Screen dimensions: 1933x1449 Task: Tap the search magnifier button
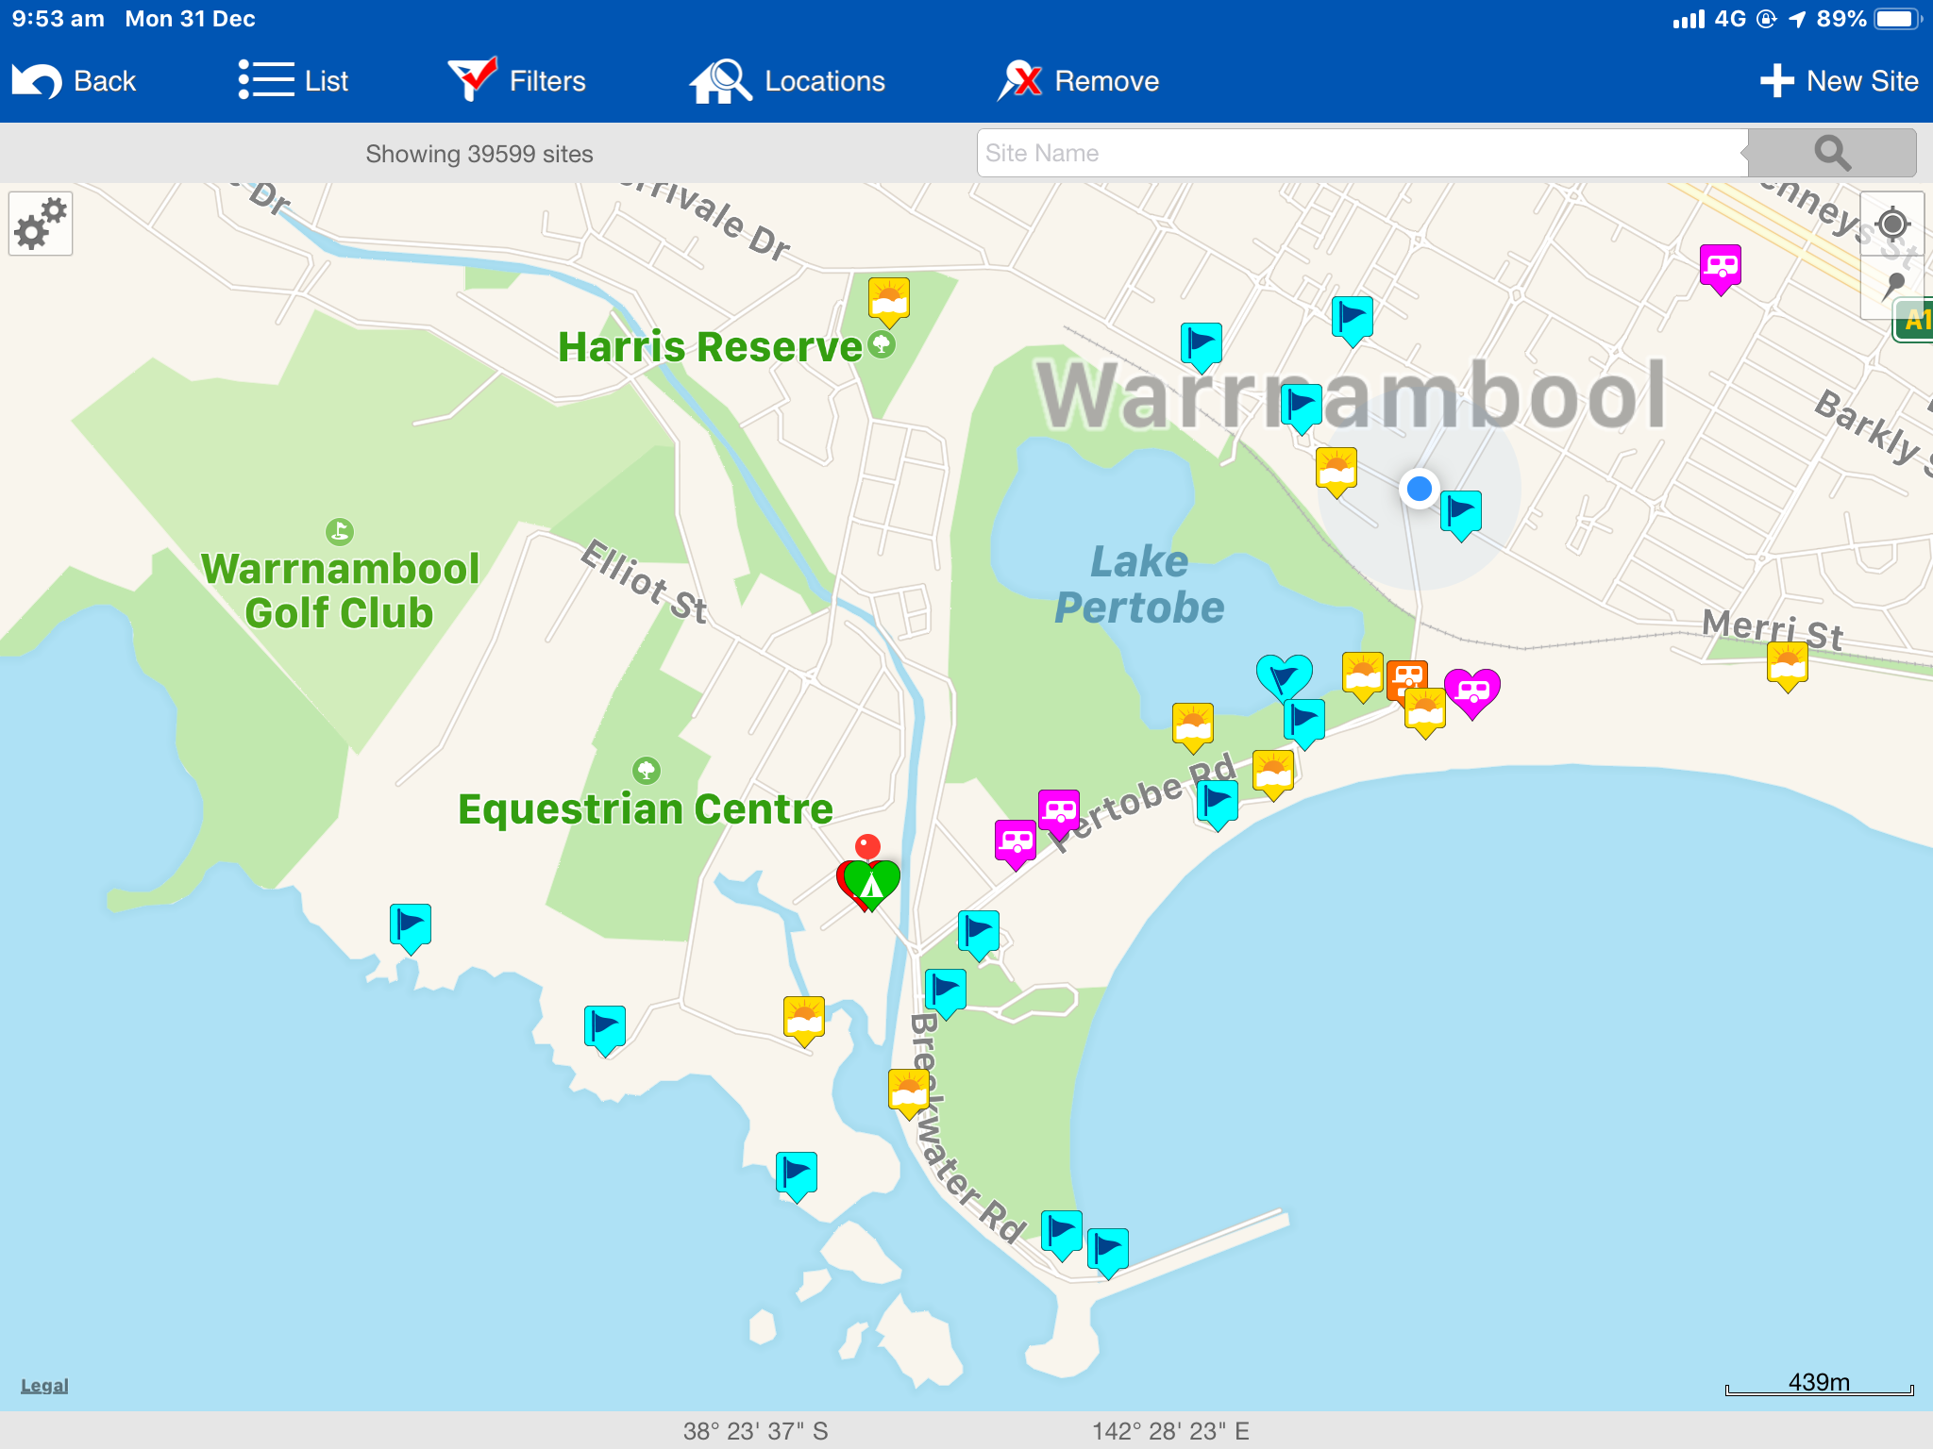pyautogui.click(x=1831, y=153)
